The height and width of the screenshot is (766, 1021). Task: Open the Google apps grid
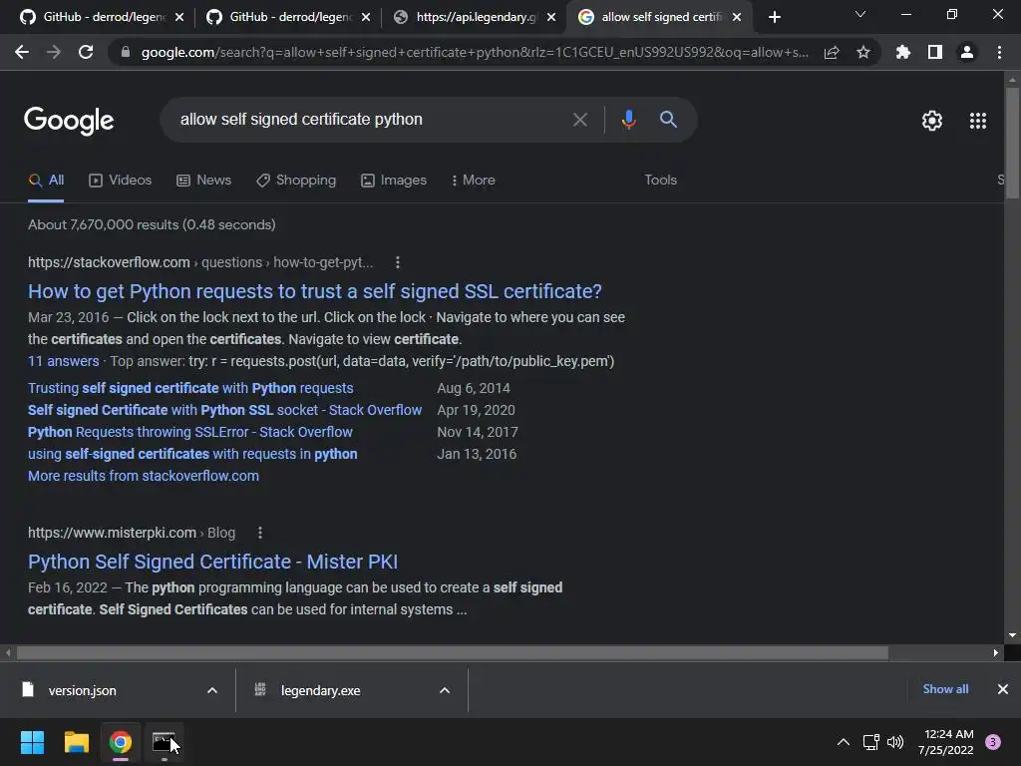click(x=978, y=121)
